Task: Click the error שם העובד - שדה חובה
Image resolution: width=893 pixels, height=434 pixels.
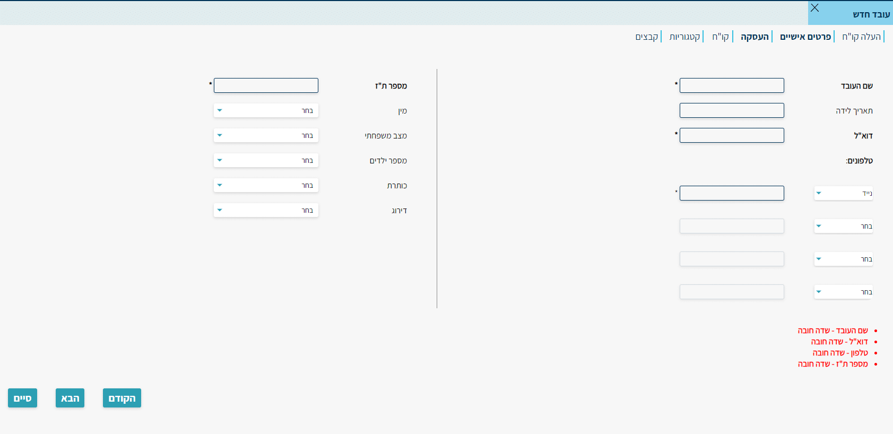Action: click(x=833, y=331)
